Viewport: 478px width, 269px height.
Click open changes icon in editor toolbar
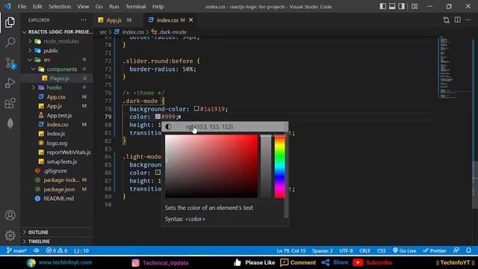click(x=447, y=20)
